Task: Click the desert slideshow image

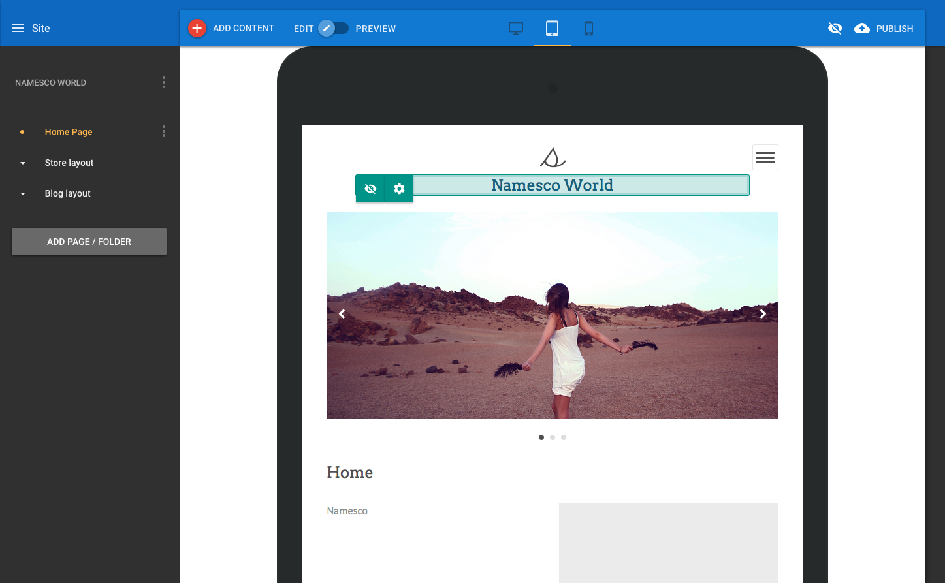Action: [553, 315]
